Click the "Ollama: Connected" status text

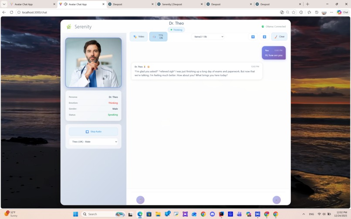tap(276, 27)
